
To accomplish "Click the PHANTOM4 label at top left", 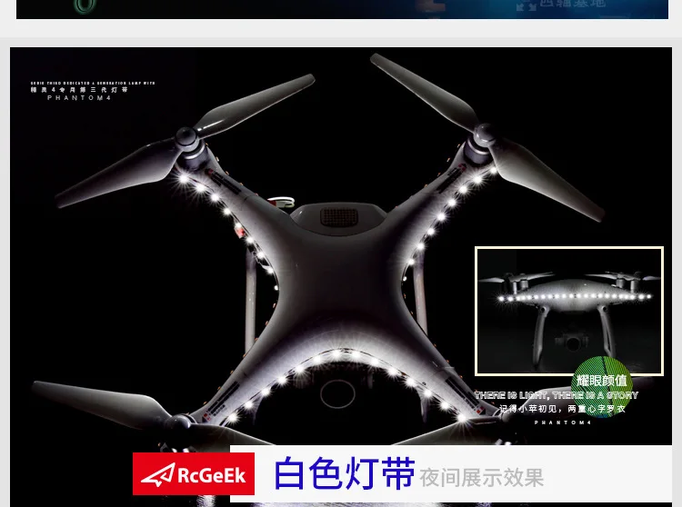I will click(79, 98).
